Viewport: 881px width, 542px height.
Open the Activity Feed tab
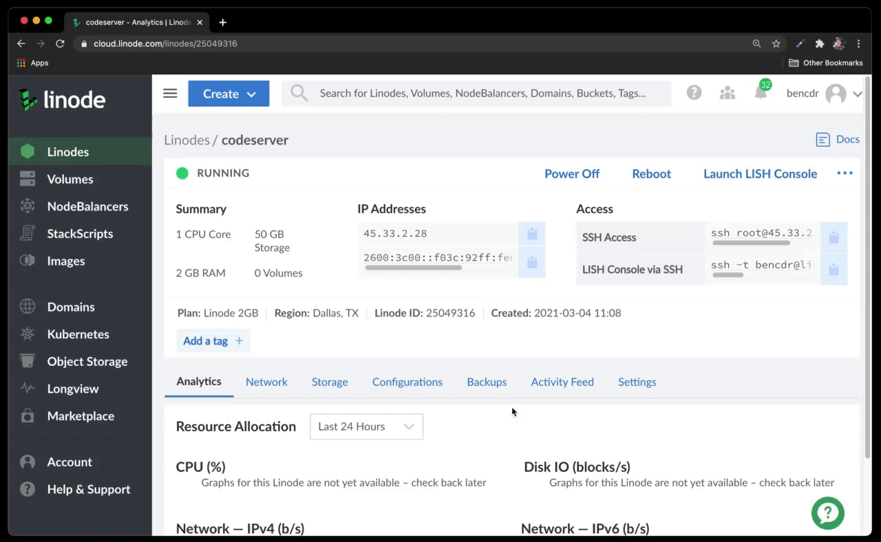pyautogui.click(x=562, y=382)
